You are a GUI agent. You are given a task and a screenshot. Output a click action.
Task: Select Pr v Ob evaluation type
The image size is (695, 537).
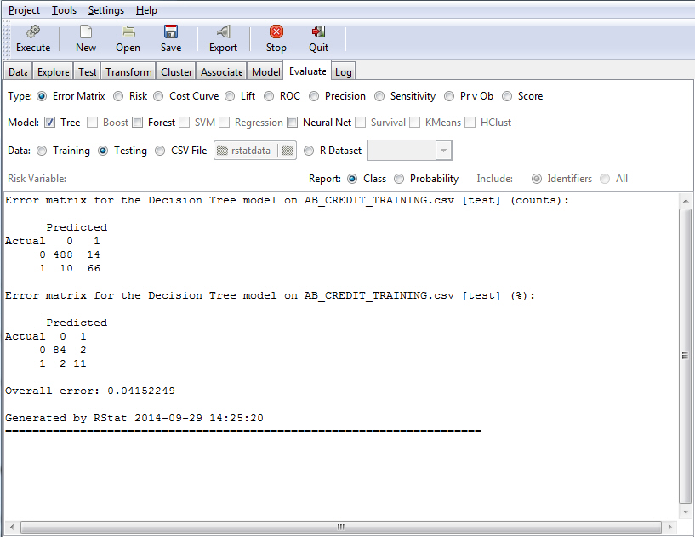click(449, 96)
